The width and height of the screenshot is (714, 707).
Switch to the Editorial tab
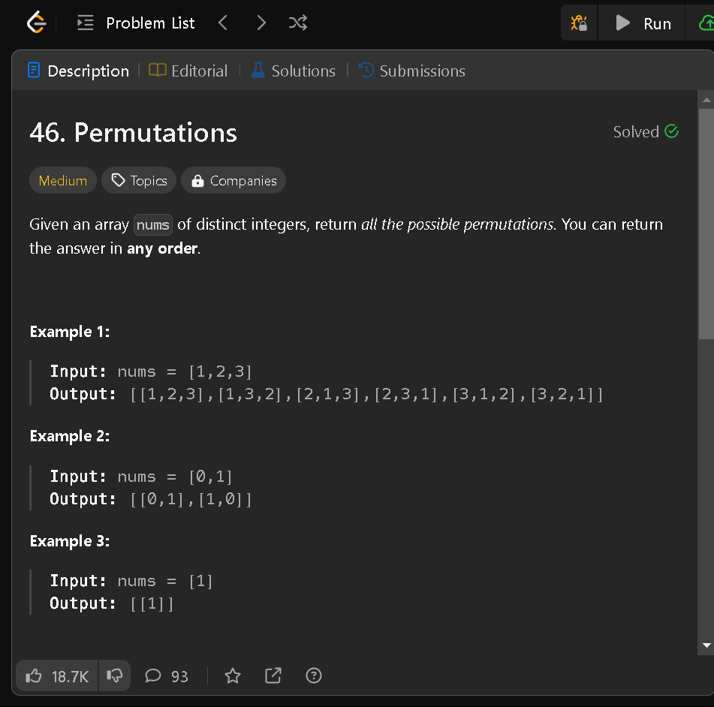(x=188, y=71)
